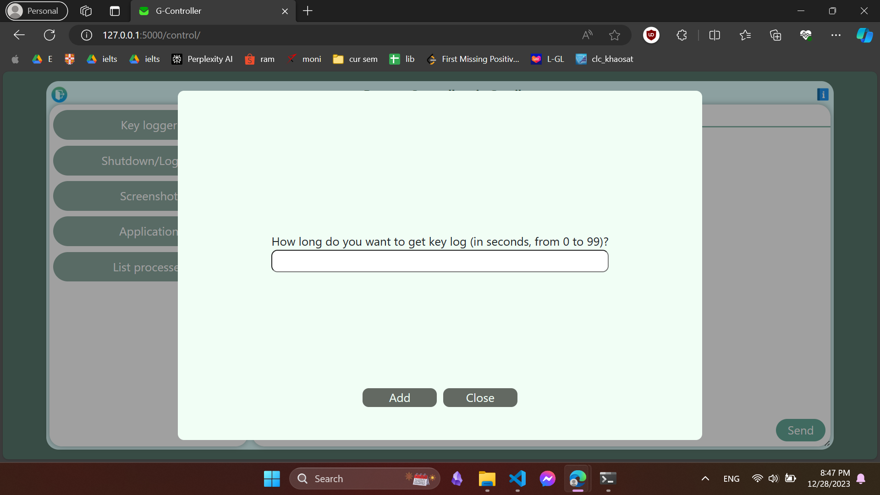Click the Close button in dialog
Screen dimensions: 880x495
tap(480, 398)
